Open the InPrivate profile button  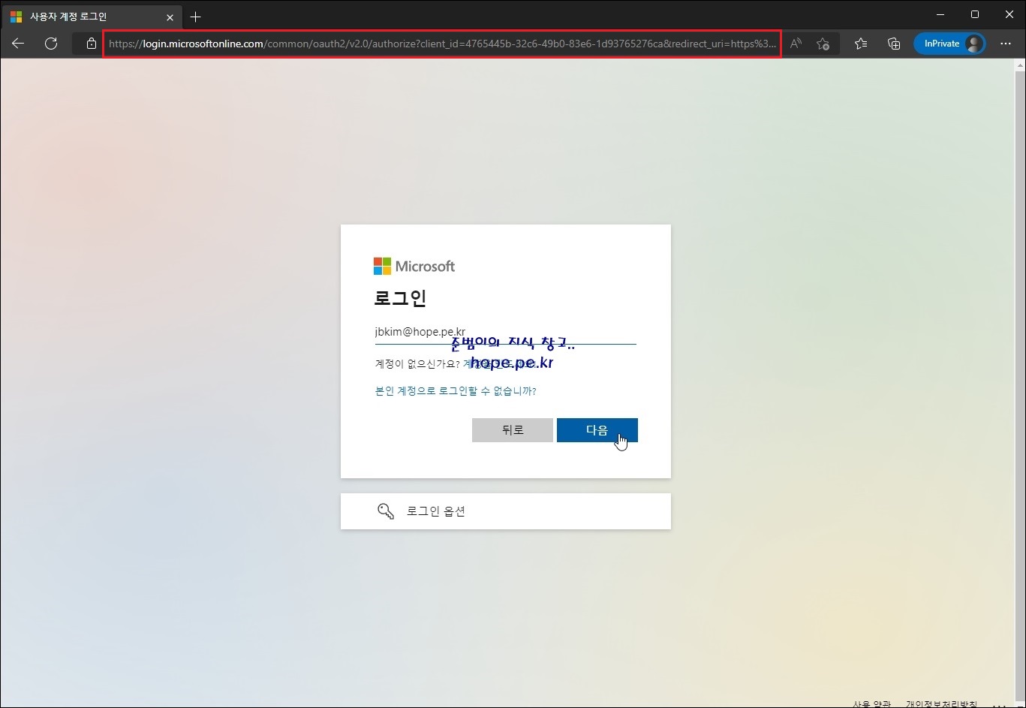tap(949, 44)
